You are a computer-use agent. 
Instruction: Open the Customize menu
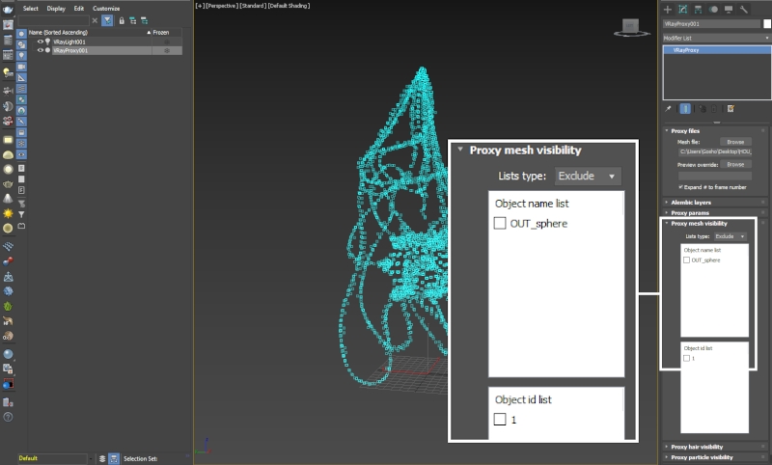106,8
